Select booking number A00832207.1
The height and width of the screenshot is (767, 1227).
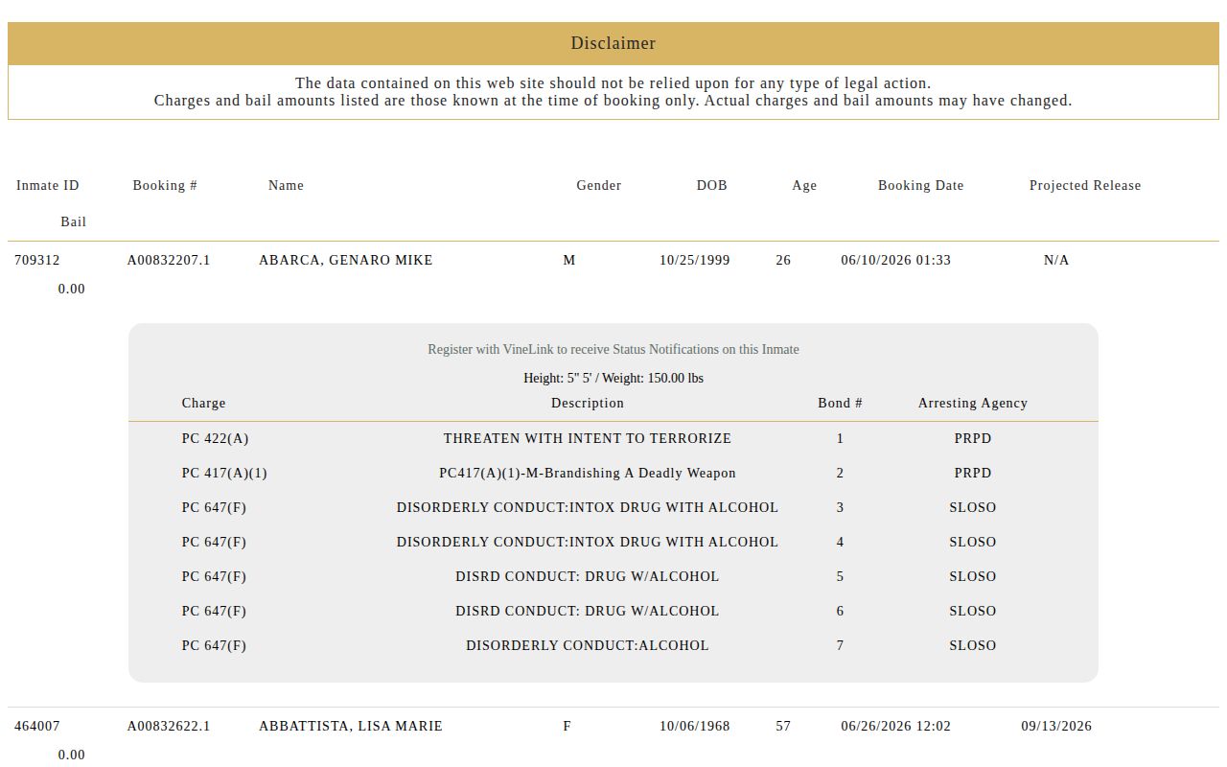click(x=169, y=260)
